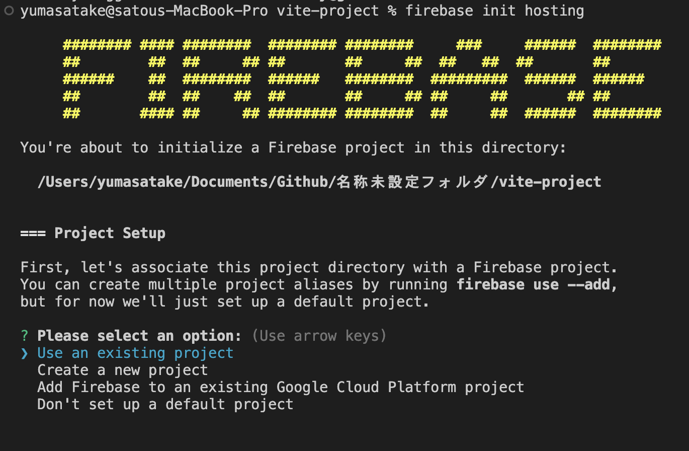Click the "Please select an option:" prompt text
This screenshot has height=451, width=689.
[139, 336]
